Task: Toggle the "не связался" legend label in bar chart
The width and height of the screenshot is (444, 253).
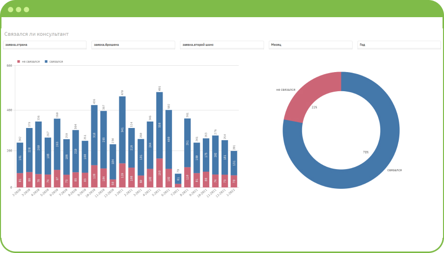Action: (30, 62)
